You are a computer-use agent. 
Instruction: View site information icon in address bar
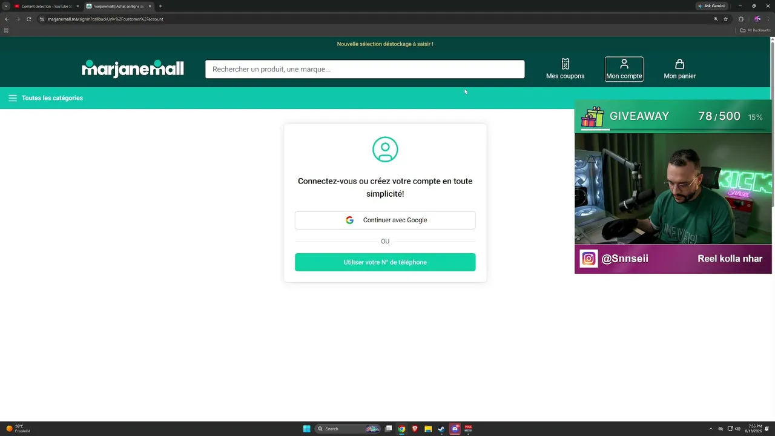coord(42,19)
